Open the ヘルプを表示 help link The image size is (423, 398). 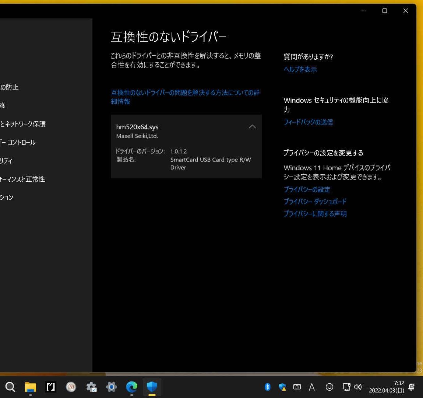pos(300,69)
